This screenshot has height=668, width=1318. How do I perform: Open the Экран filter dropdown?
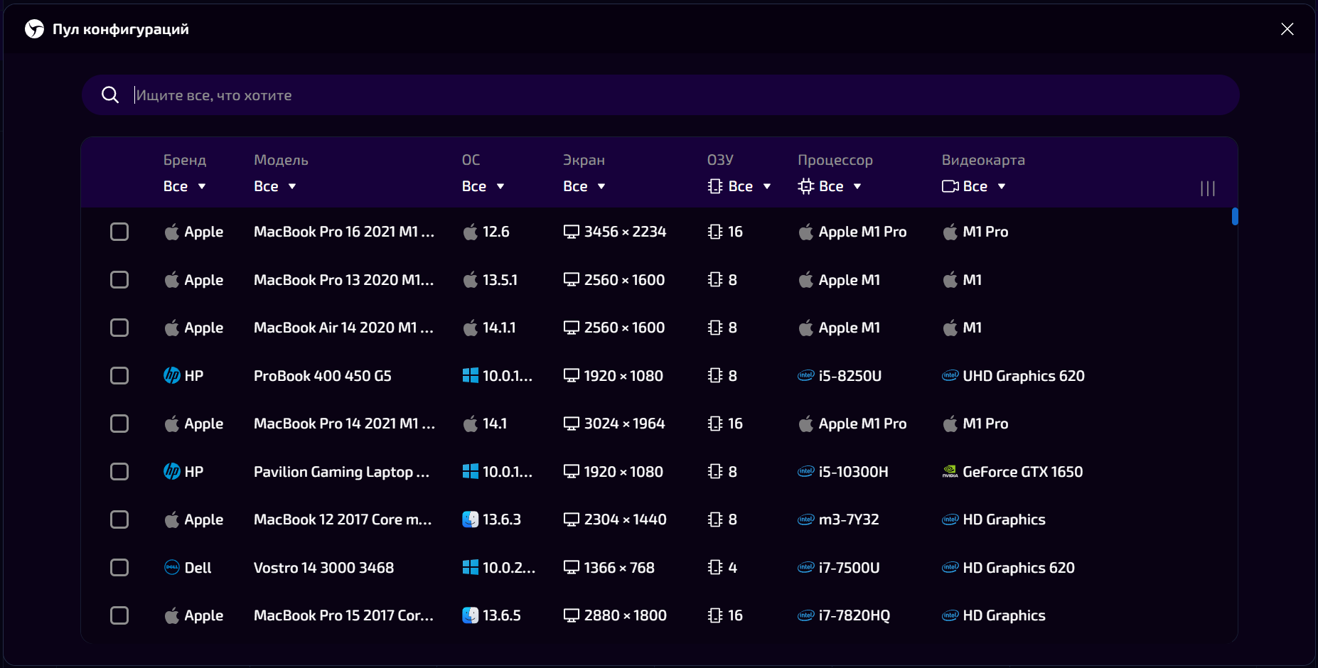pos(584,186)
